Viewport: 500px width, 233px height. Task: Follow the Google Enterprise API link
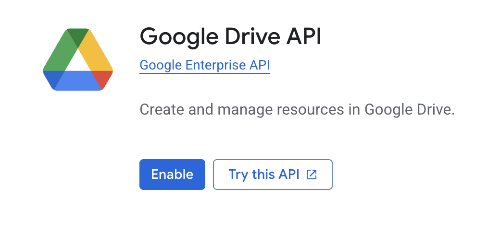[x=205, y=65]
